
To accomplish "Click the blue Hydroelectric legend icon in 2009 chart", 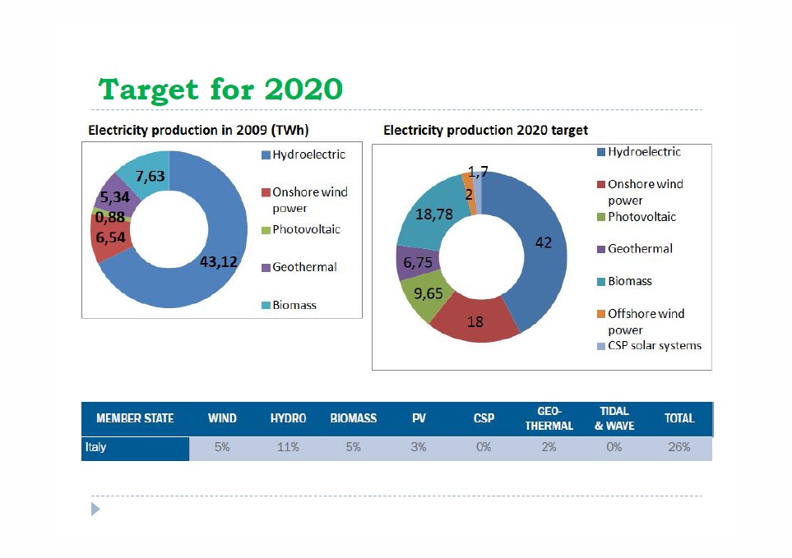I will 263,154.
